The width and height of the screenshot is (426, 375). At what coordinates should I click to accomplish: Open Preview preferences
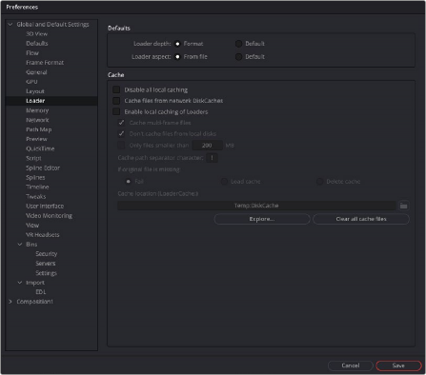point(36,139)
